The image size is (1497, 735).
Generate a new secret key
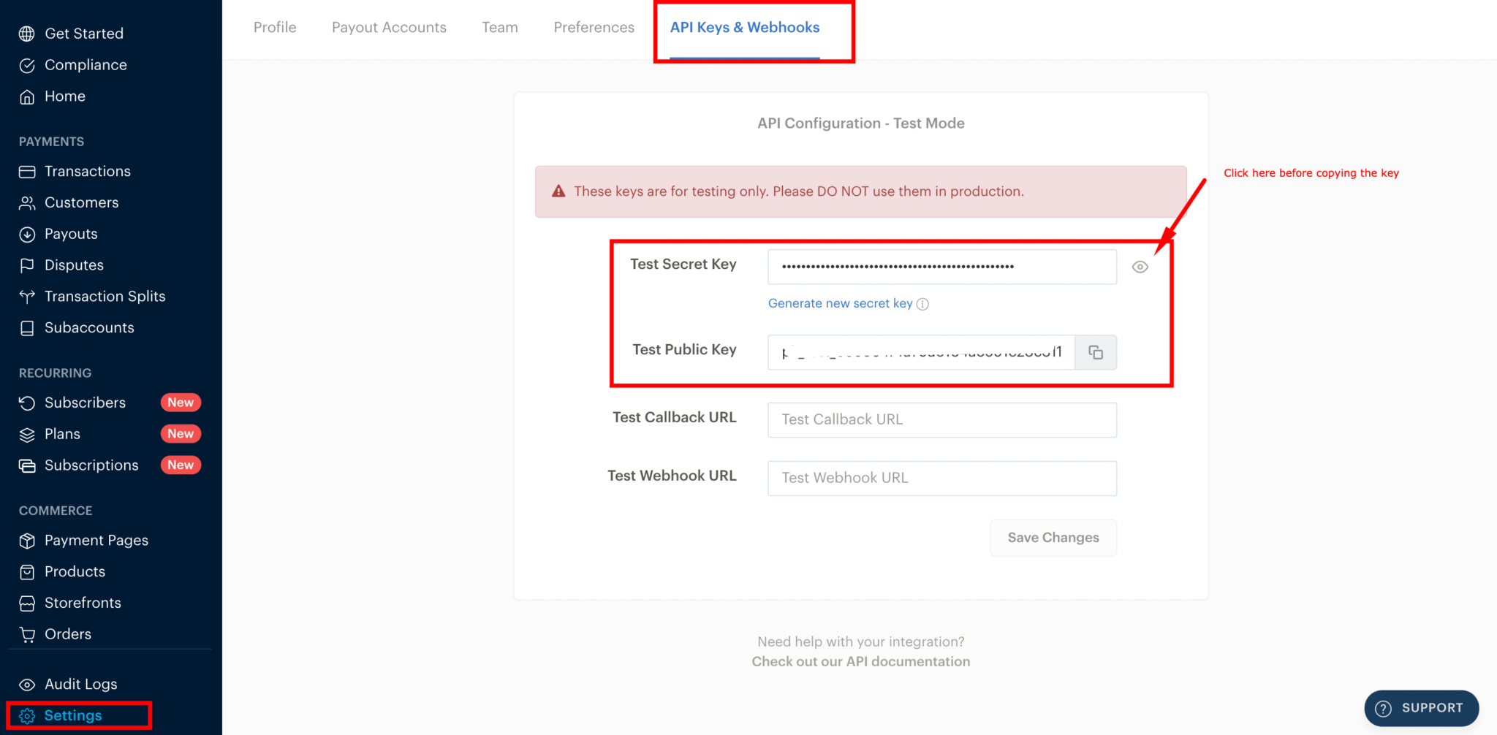(x=840, y=302)
